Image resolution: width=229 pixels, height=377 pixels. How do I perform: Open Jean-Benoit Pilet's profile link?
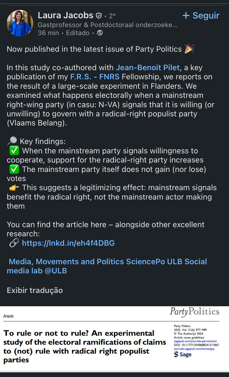click(x=148, y=67)
